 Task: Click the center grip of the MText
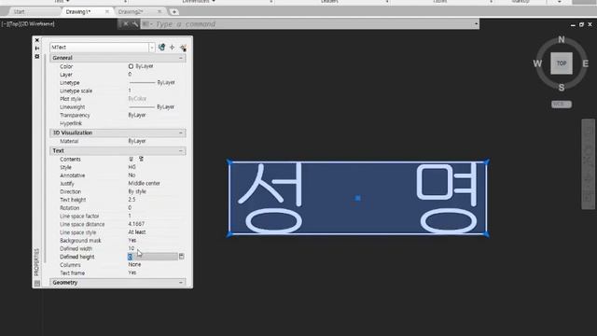(x=357, y=198)
